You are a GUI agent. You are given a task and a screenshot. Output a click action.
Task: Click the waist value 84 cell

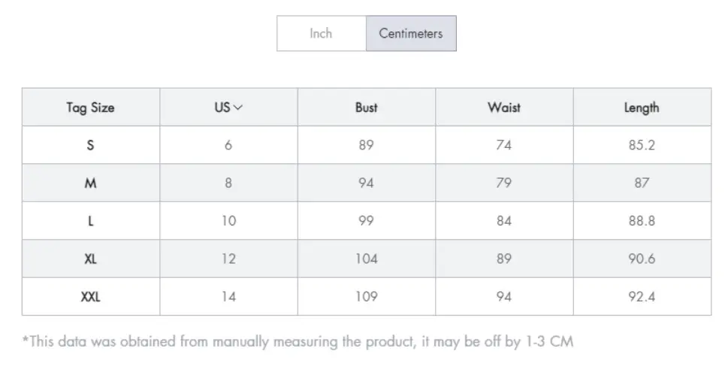click(x=504, y=221)
